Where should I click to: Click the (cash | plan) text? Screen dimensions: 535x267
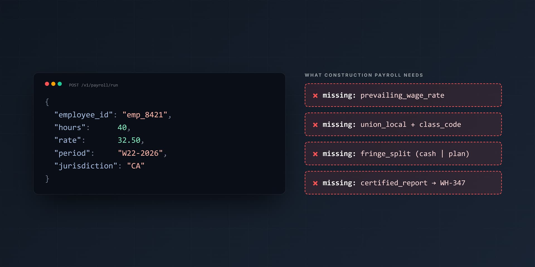point(442,154)
